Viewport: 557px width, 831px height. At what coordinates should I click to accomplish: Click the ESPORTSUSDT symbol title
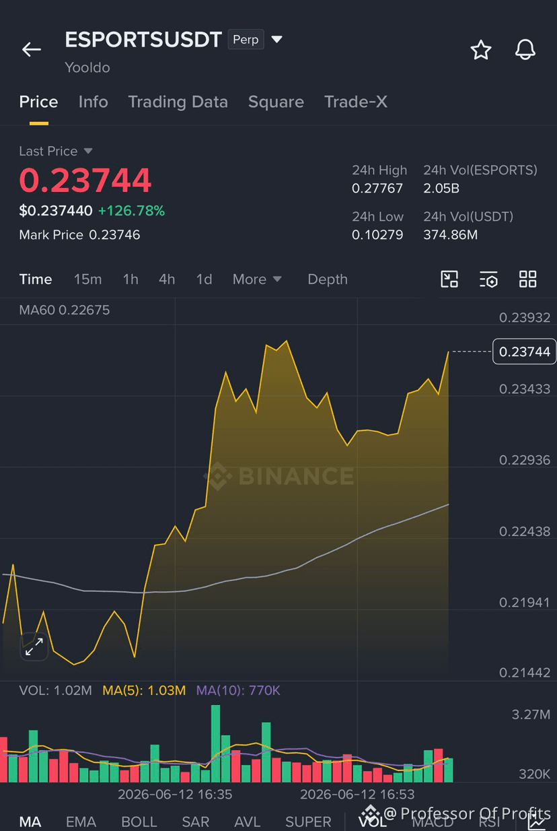coord(143,40)
